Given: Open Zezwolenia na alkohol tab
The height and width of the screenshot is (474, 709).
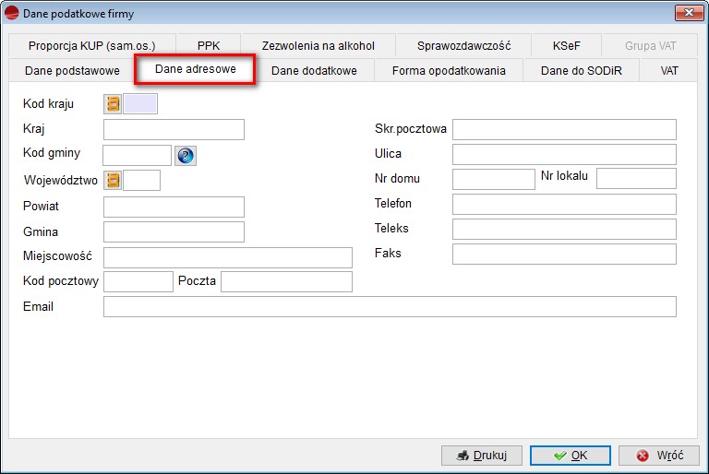Looking at the screenshot, I should coord(318,45).
